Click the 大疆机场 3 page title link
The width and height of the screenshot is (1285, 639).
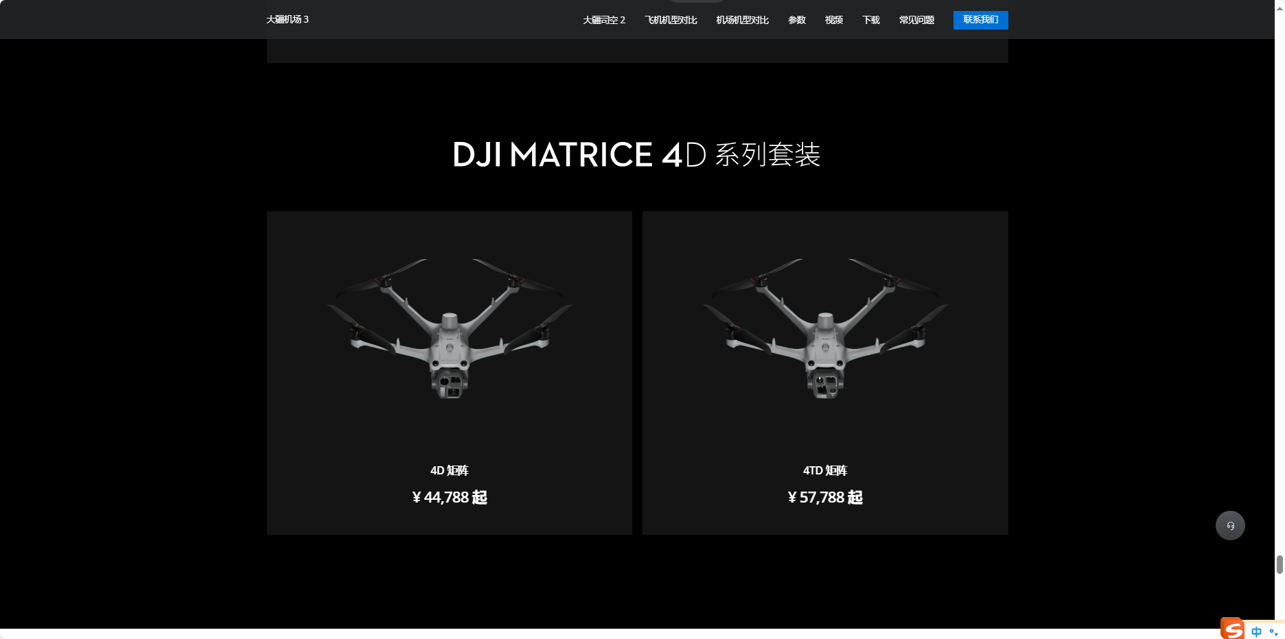click(288, 19)
